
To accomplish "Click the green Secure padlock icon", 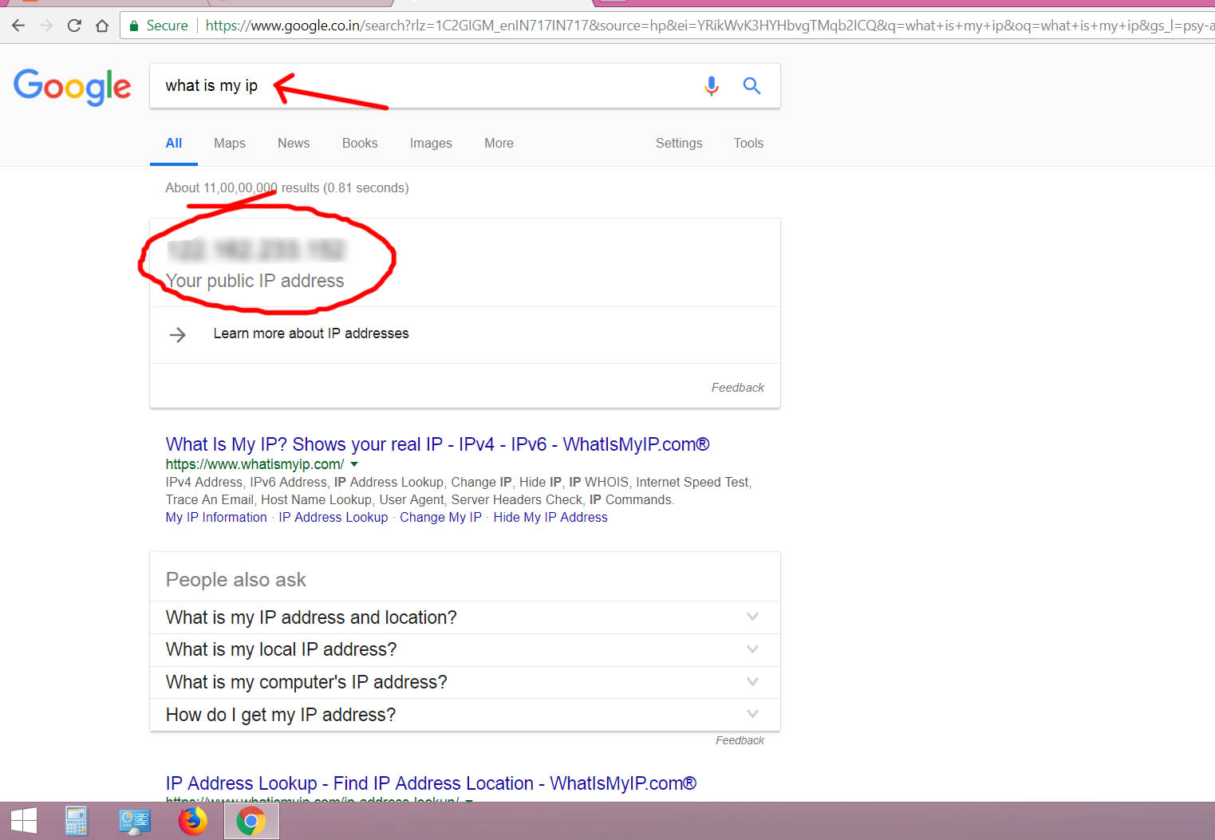I will [x=134, y=26].
